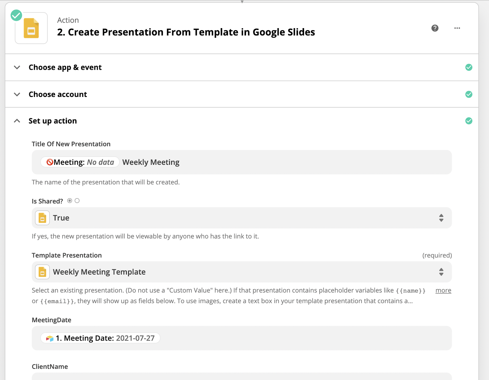Click the Title Of New Presentation field
Screen dimensions: 489x380
(x=242, y=162)
